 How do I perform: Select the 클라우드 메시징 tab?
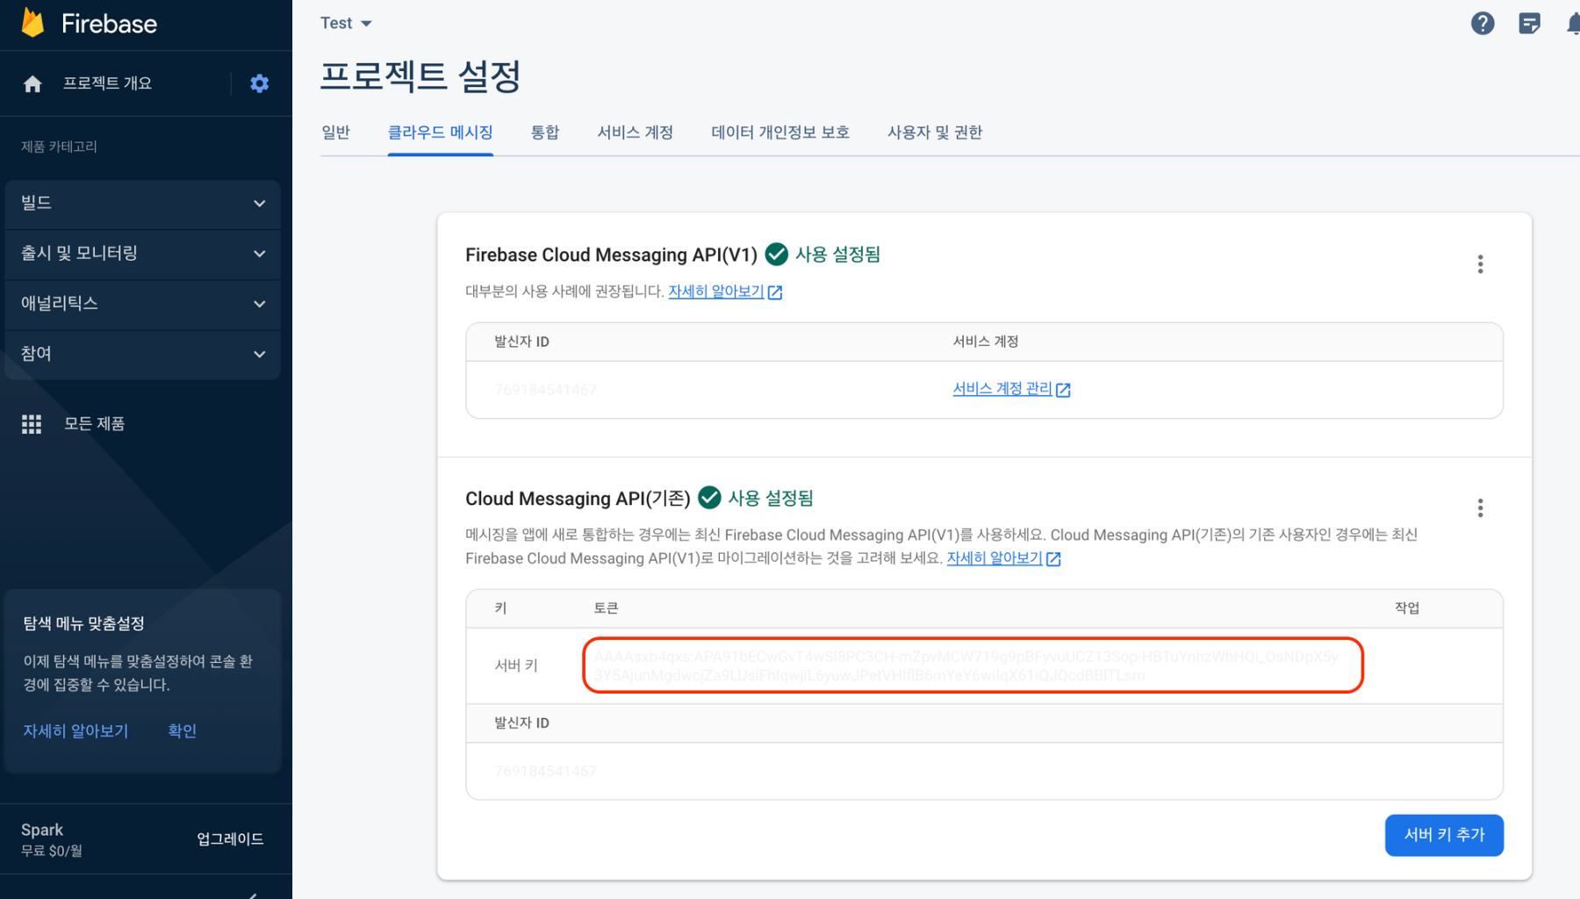(440, 133)
